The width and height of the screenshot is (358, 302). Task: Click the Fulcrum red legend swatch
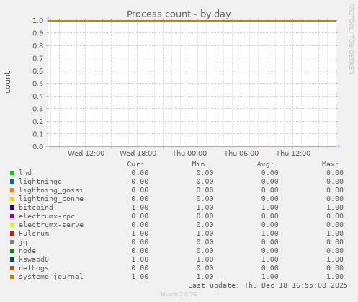pos(12,234)
